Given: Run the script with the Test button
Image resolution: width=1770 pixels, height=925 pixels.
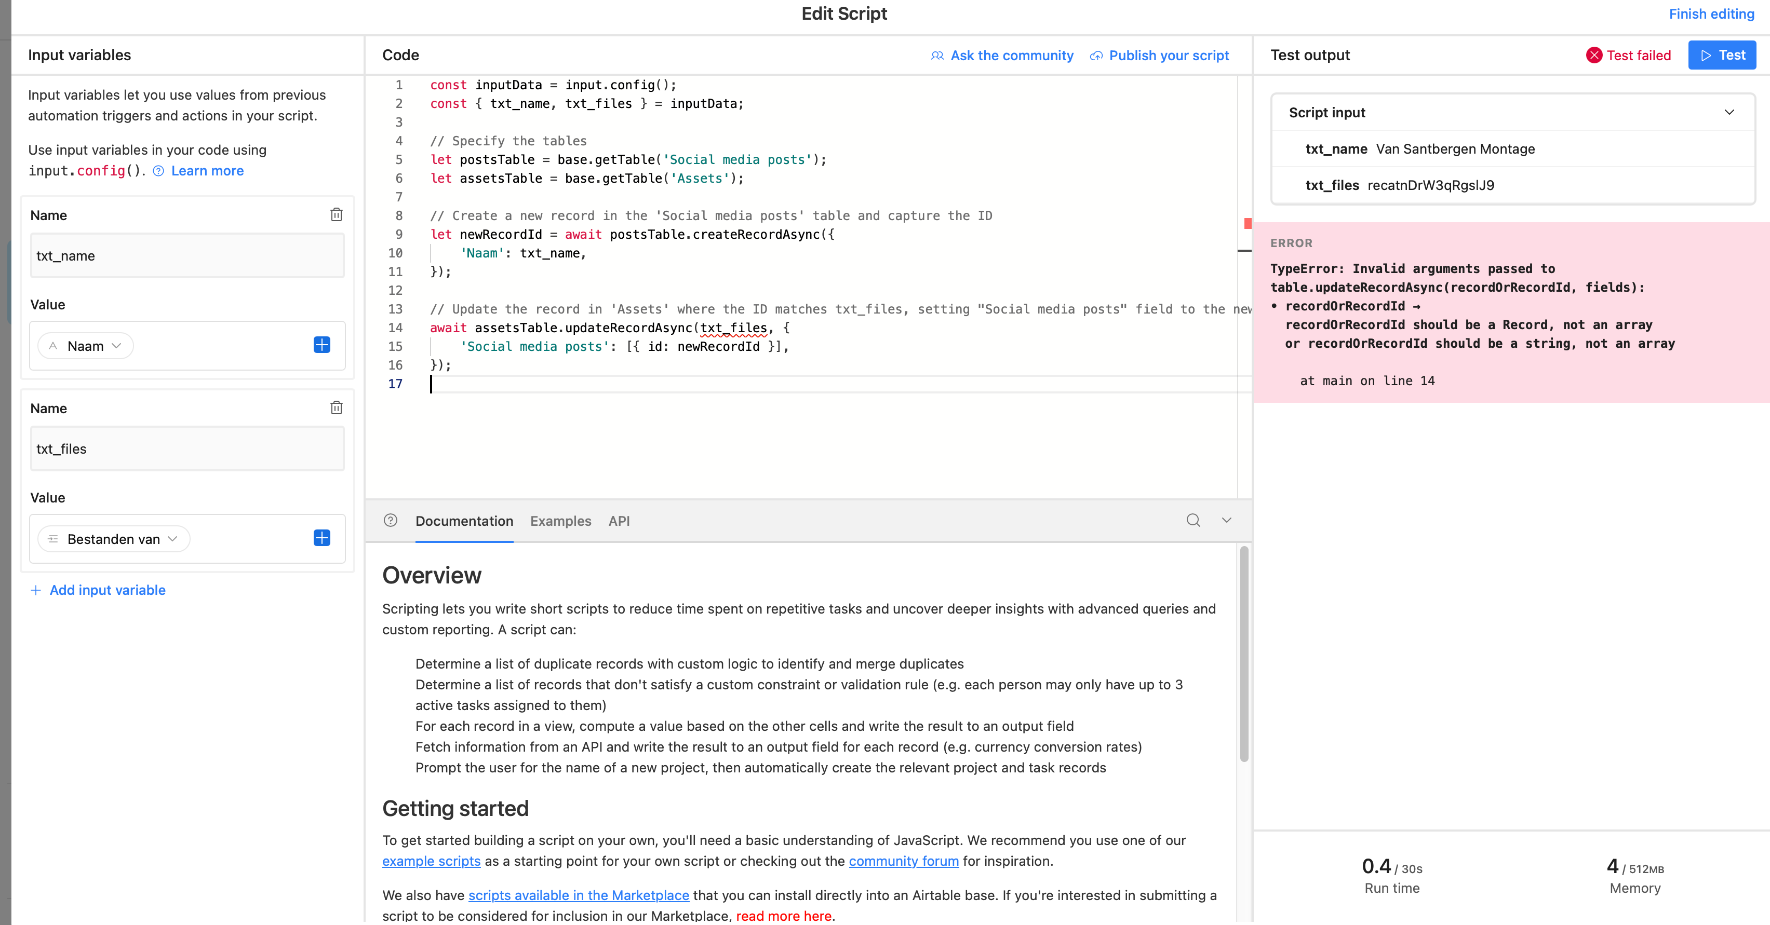Looking at the screenshot, I should tap(1721, 56).
